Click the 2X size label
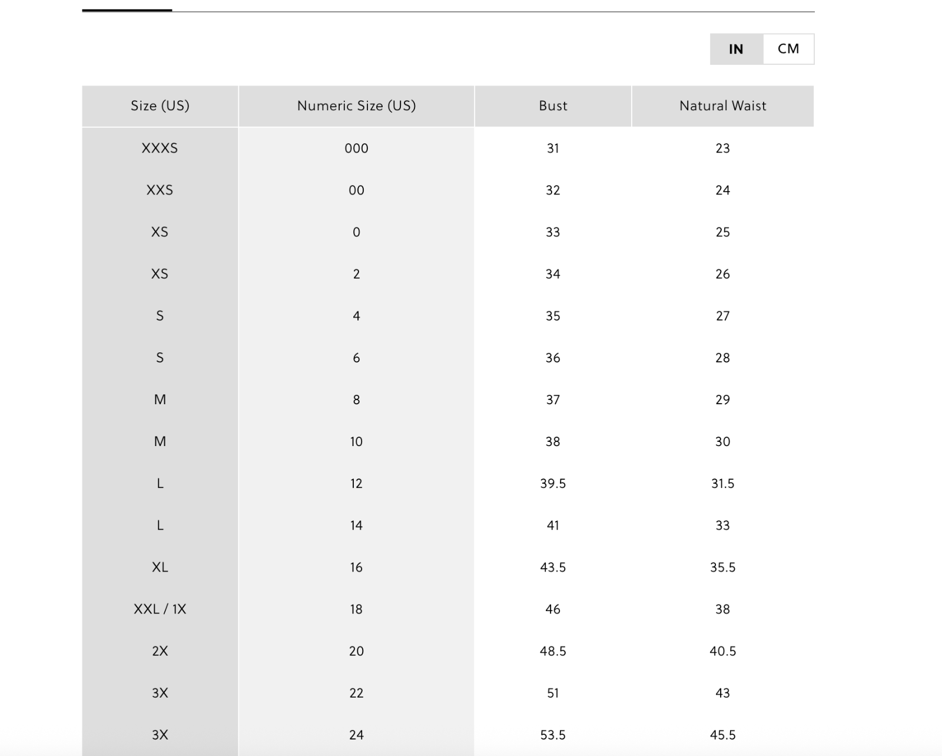 pyautogui.click(x=160, y=651)
